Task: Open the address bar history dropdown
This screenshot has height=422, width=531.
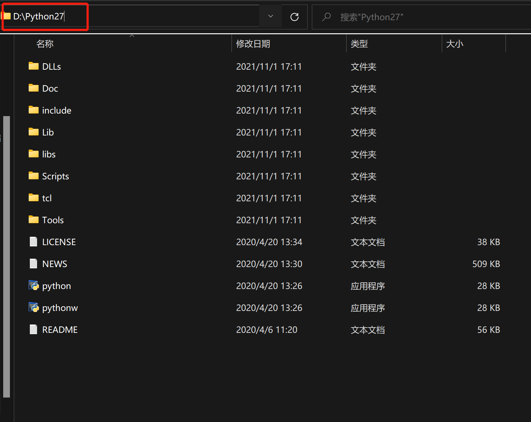Action: [270, 16]
